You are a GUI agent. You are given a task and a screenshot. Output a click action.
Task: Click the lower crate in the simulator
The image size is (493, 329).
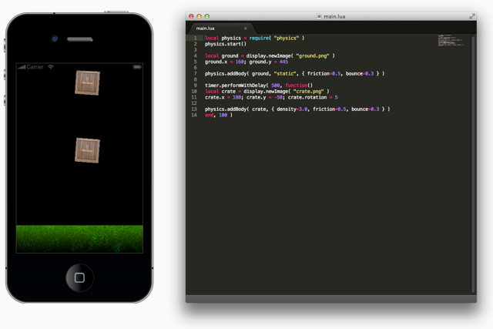[87, 150]
